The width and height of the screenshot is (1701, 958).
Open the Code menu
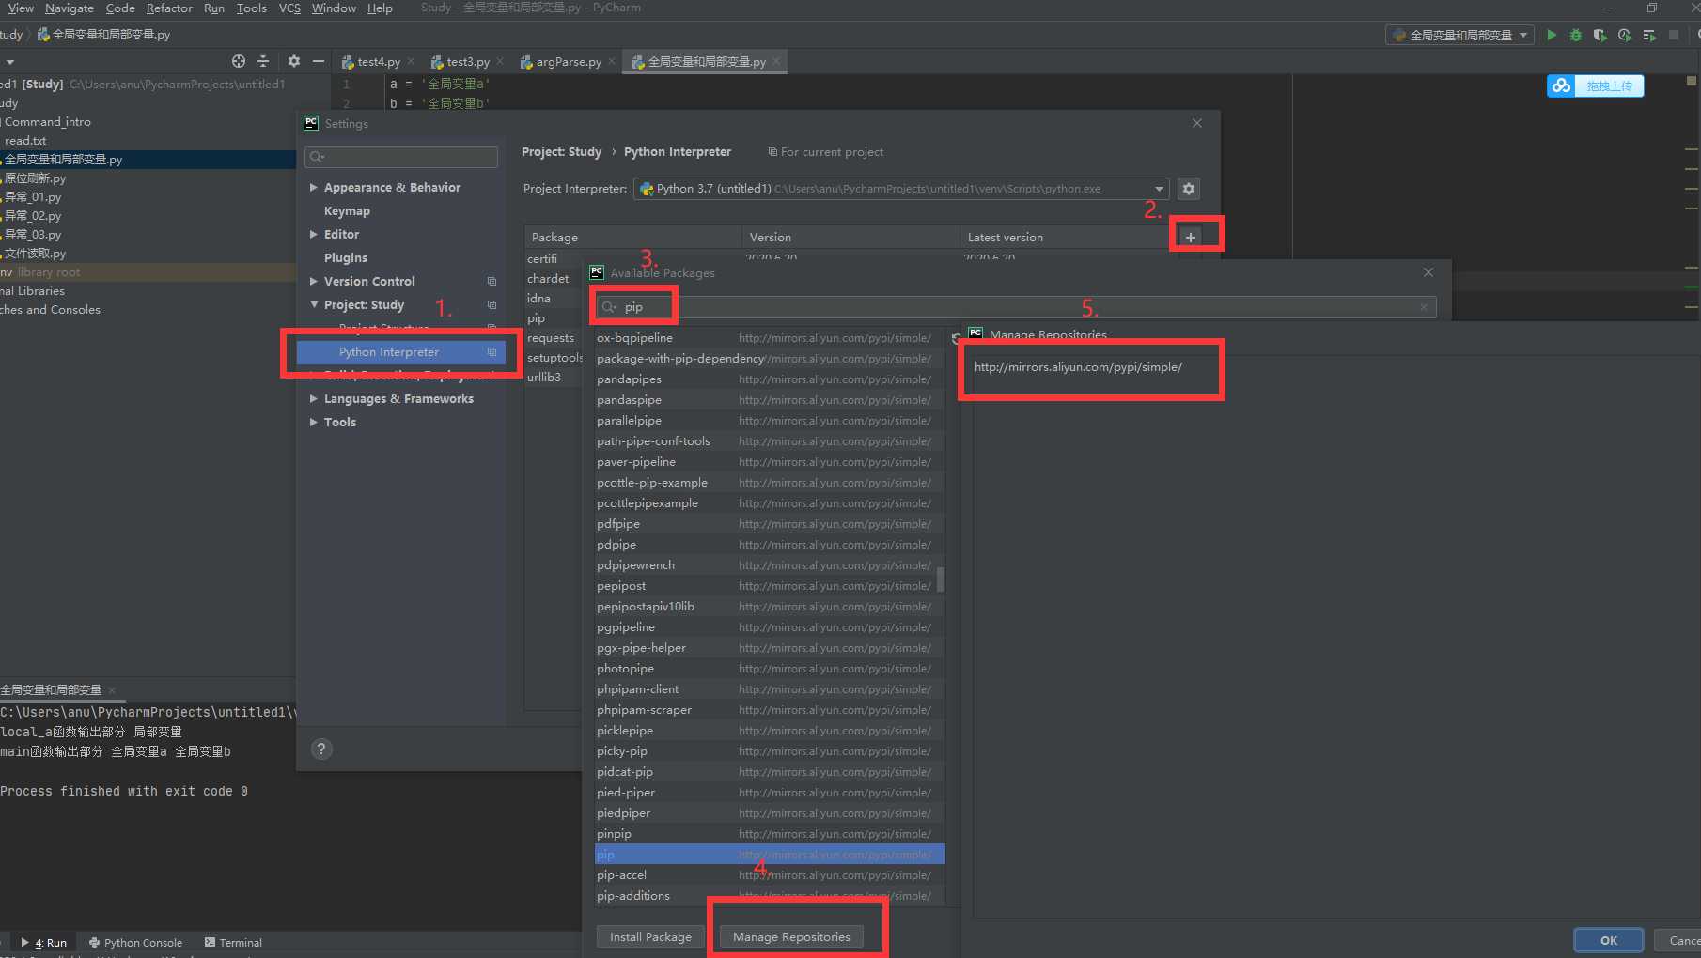[120, 8]
